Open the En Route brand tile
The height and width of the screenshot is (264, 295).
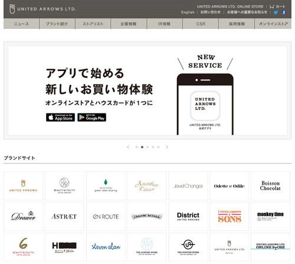coord(106,216)
